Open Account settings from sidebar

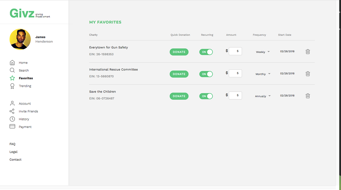point(25,104)
